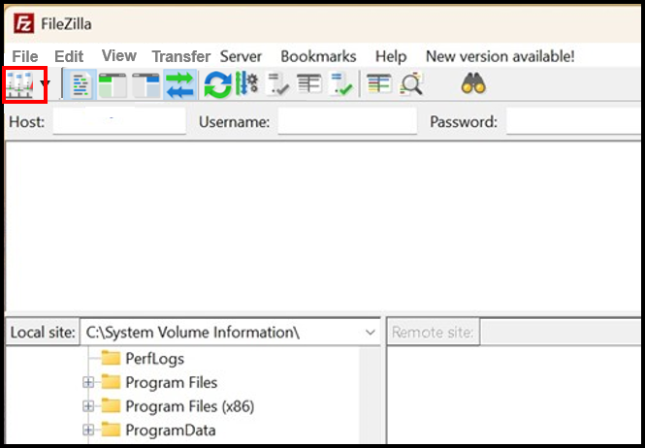Open the Help menu
This screenshot has width=645, height=448.
point(391,56)
